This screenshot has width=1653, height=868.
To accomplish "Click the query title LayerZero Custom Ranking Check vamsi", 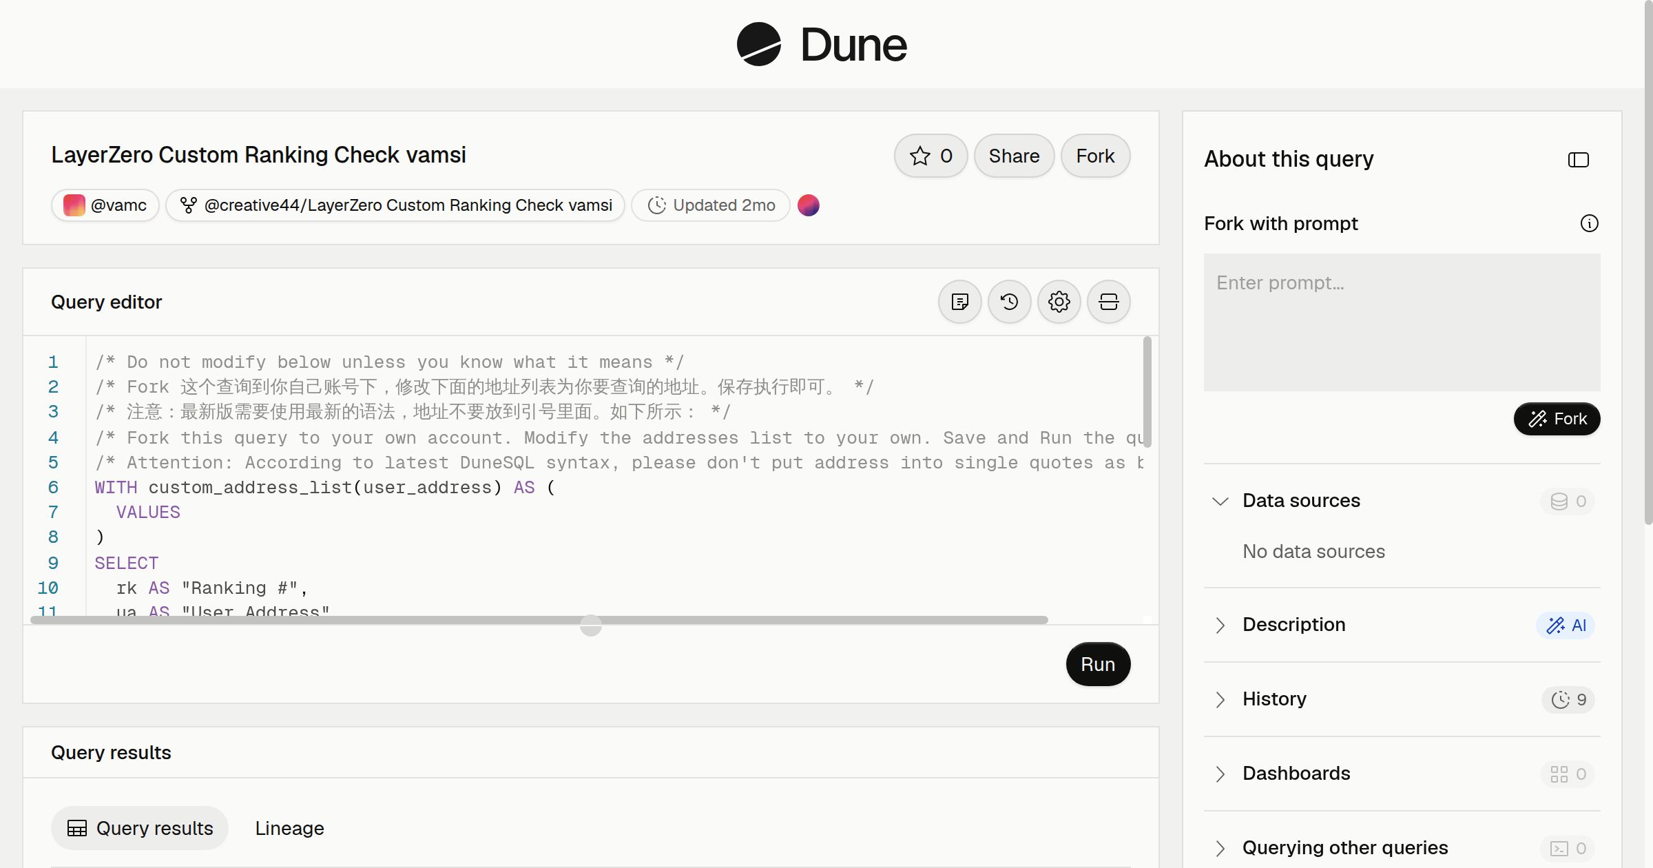I will (x=258, y=155).
